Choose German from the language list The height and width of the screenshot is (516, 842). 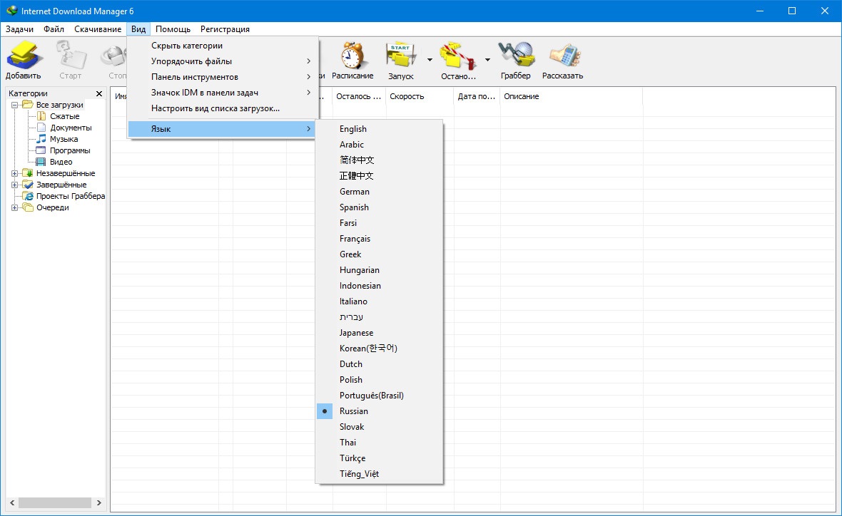point(354,192)
